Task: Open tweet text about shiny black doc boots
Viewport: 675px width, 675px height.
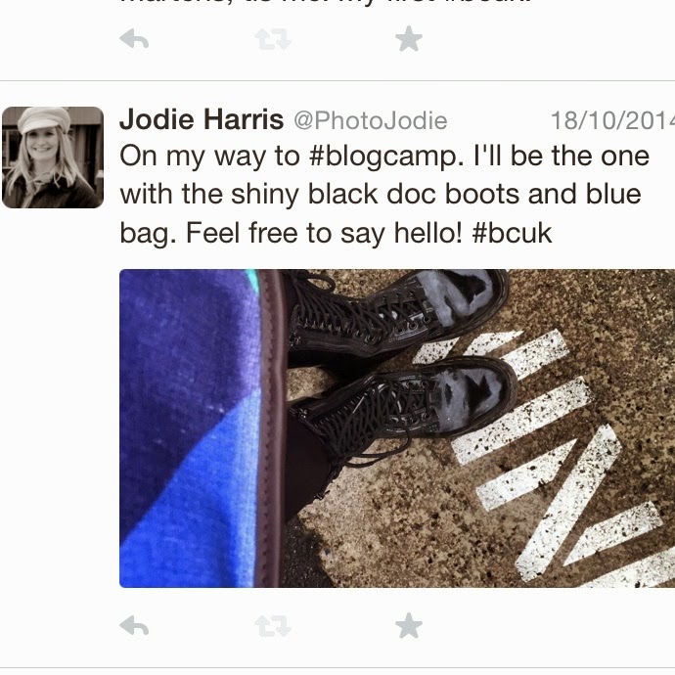Action: [381, 195]
